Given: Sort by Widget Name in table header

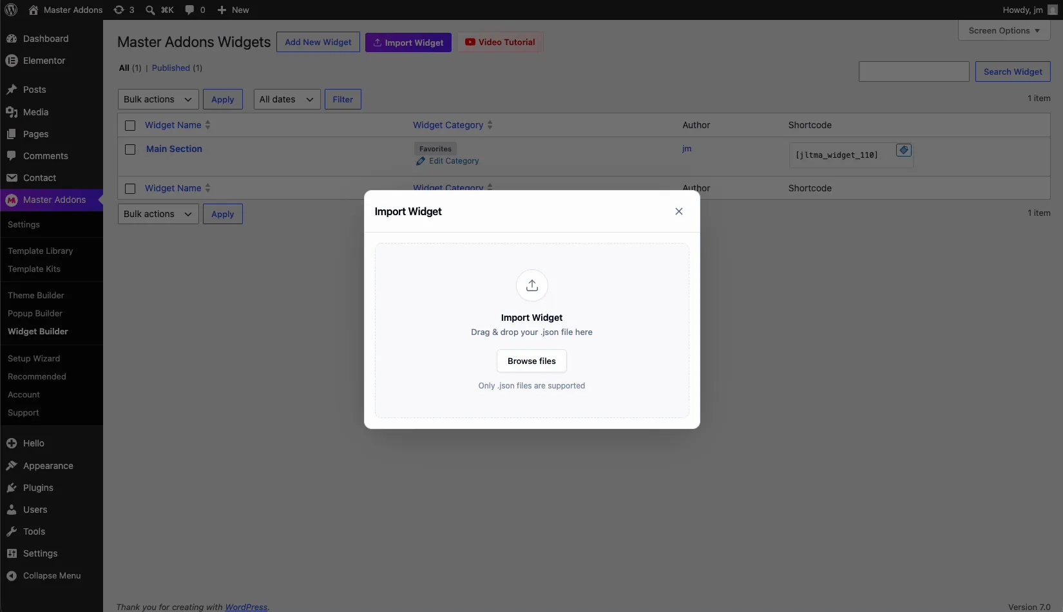Looking at the screenshot, I should (177, 125).
